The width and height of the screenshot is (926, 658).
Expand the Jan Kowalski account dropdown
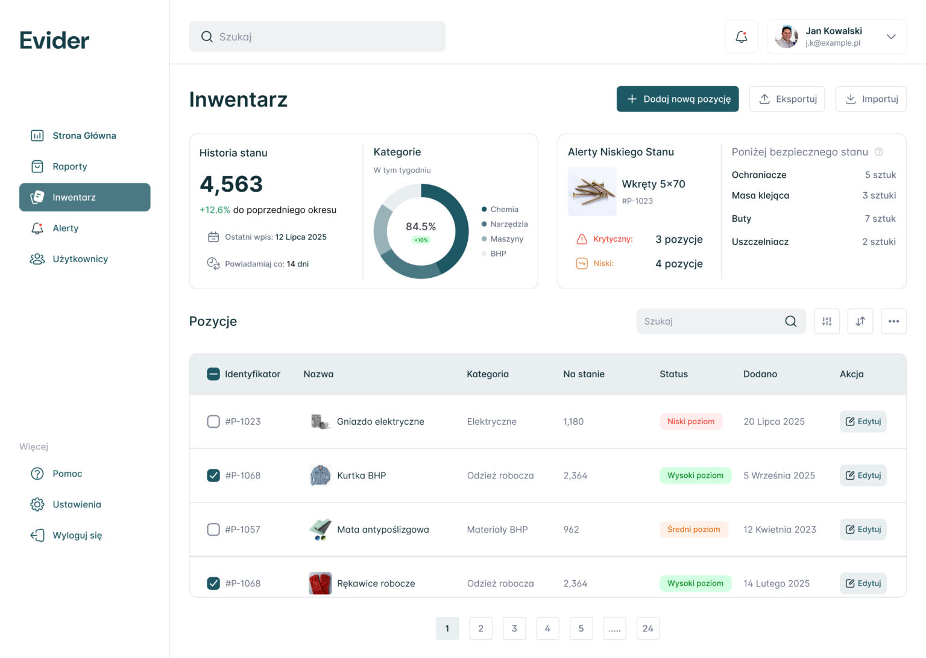click(x=891, y=37)
